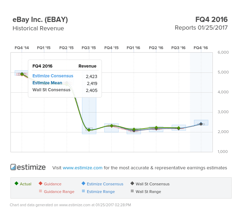
Task: Toggle the Estimize Range legend label
Action: click(x=101, y=192)
